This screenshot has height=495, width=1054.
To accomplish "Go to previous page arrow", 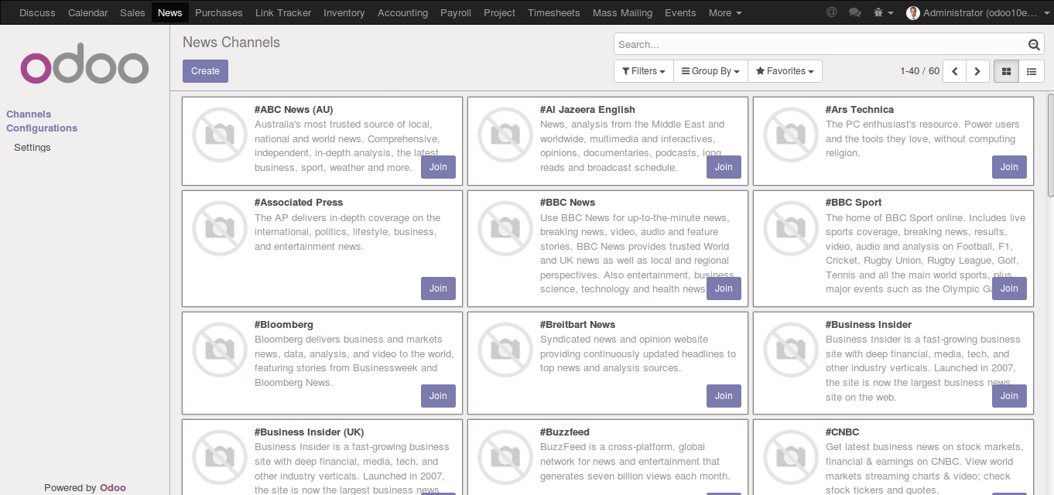I will click(955, 71).
